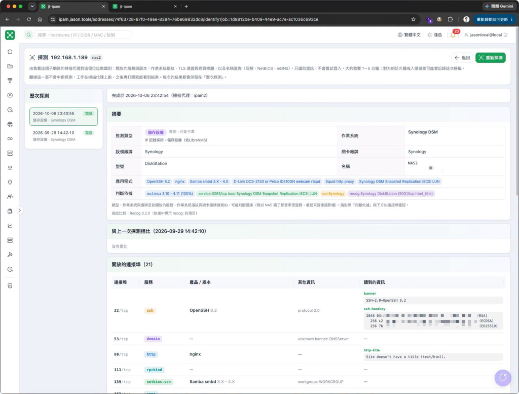The image size is (519, 394).
Task: Open the chain link icon in sidebar
Action: click(10, 139)
